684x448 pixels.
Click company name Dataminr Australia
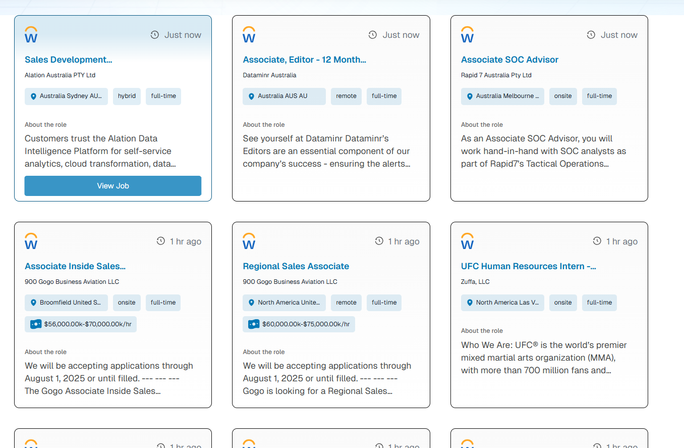pos(269,75)
